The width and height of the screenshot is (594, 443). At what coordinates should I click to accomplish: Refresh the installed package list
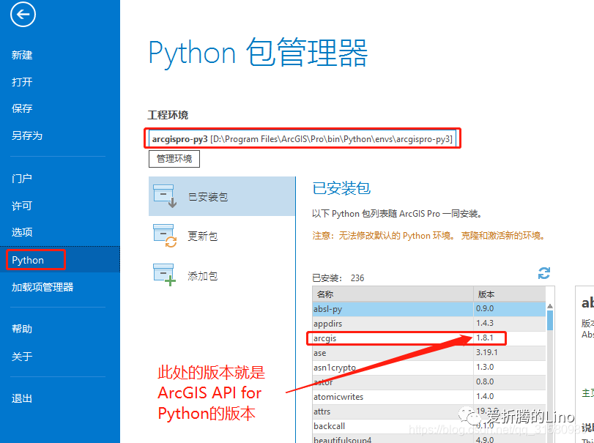[544, 273]
